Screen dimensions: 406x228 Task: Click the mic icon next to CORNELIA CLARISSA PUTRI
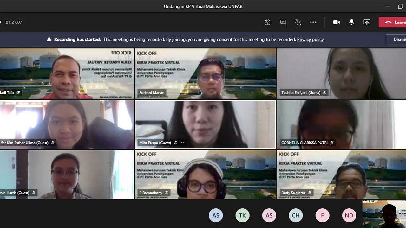(x=331, y=143)
